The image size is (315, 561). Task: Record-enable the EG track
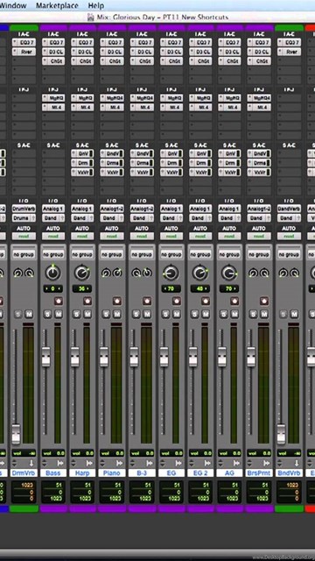point(177,301)
